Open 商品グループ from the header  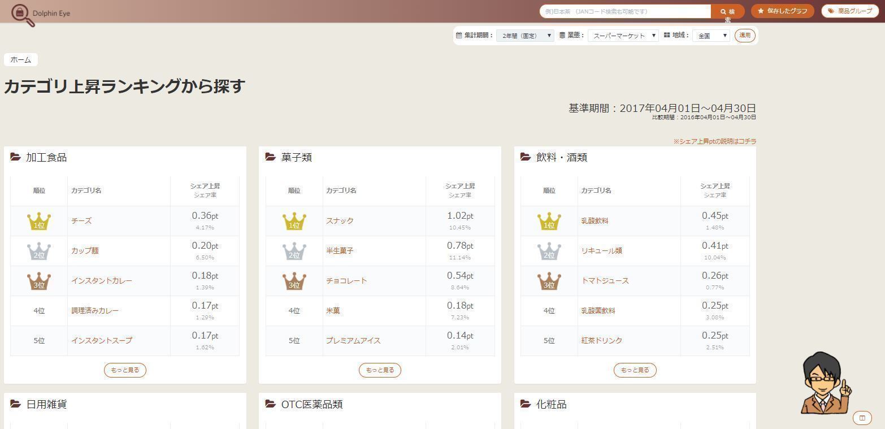tap(850, 11)
